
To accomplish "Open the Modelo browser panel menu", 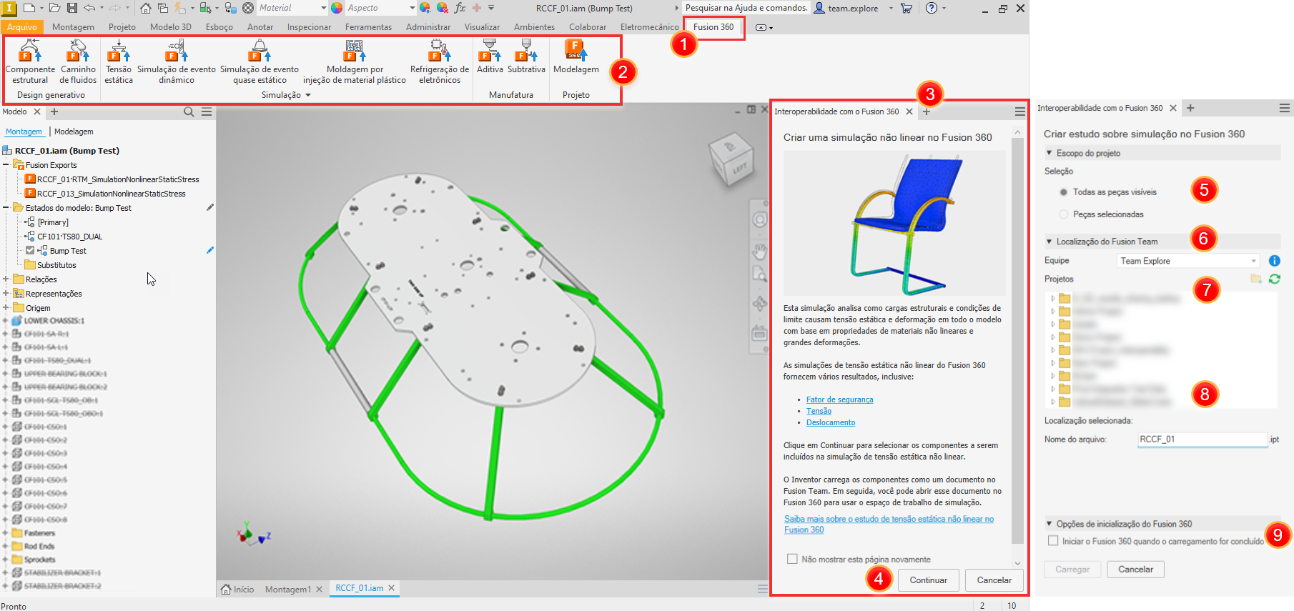I will click(207, 111).
